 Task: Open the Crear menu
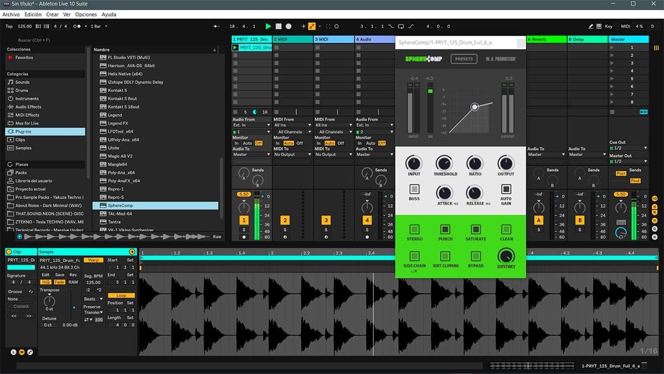(x=53, y=14)
